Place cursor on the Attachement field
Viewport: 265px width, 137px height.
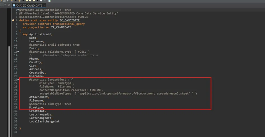[39, 97]
